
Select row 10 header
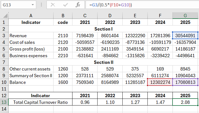pos(4,82)
